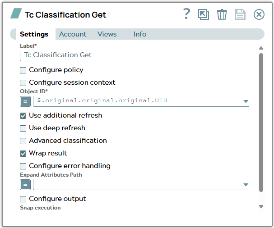This screenshot has width=274, height=228.
Task: Enable Configure session context checkbox
Action: (x=23, y=83)
